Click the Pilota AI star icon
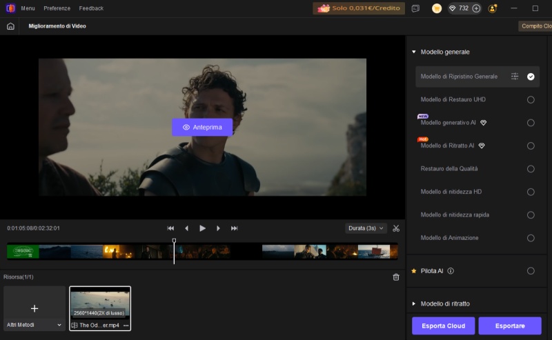The height and width of the screenshot is (340, 552). 414,270
